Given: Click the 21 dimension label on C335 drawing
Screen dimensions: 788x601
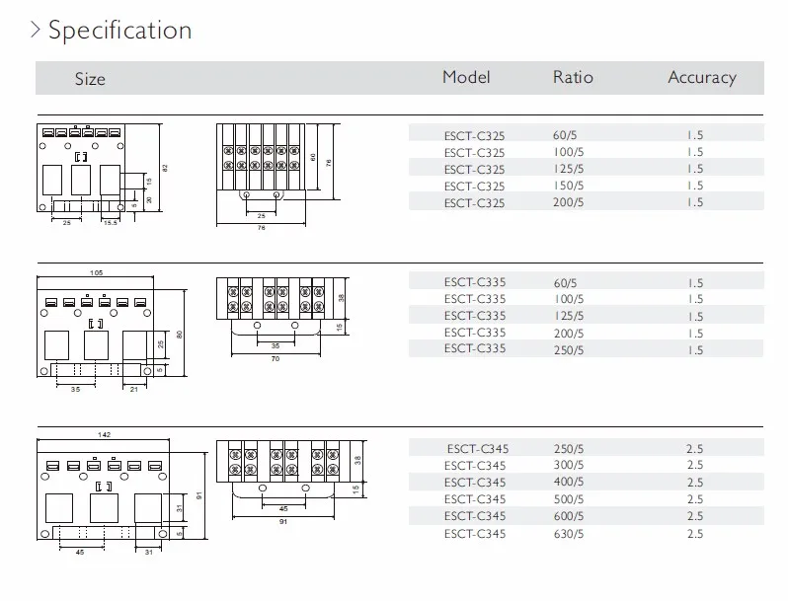Looking at the screenshot, I should [134, 389].
